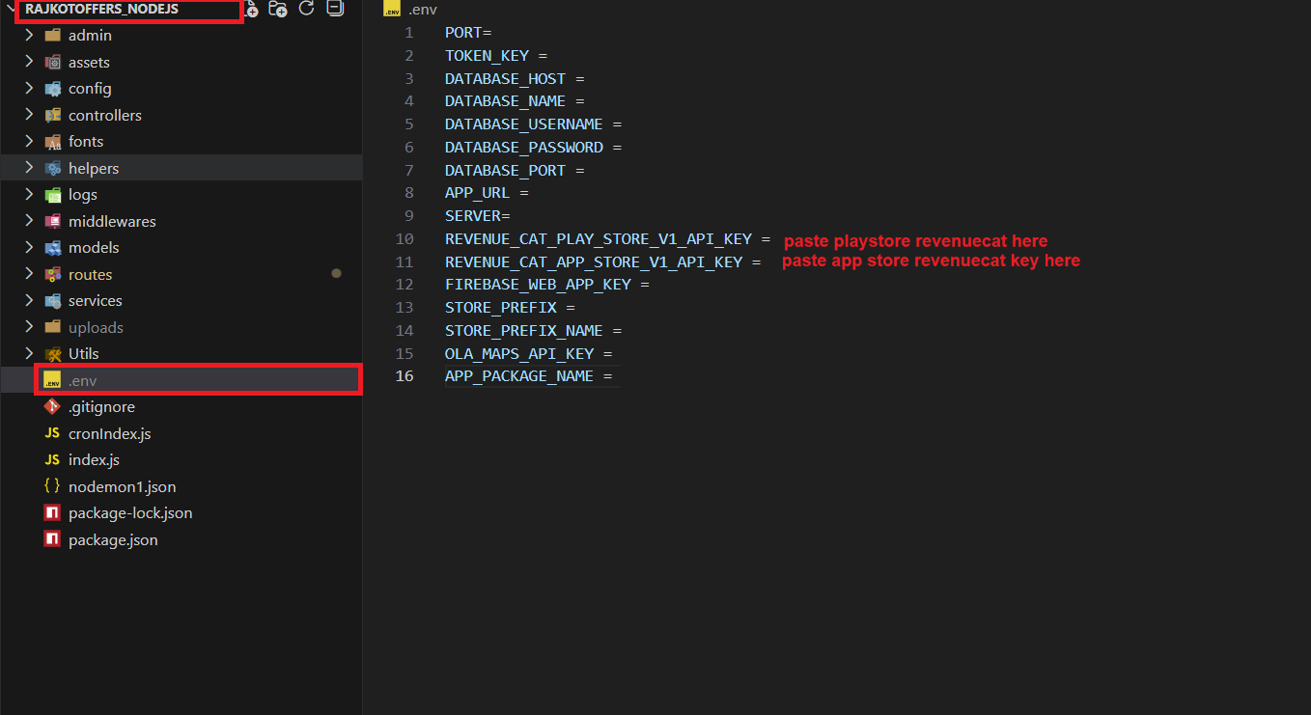
Task: Open the cronIndex.js file
Action: click(109, 433)
